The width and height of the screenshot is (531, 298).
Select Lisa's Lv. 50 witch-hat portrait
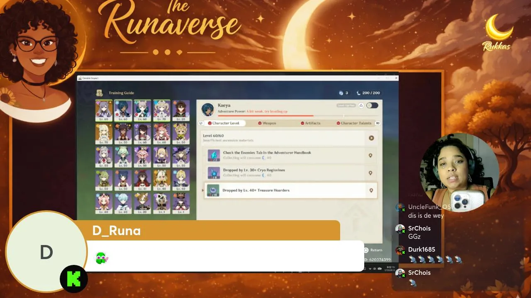(181, 157)
